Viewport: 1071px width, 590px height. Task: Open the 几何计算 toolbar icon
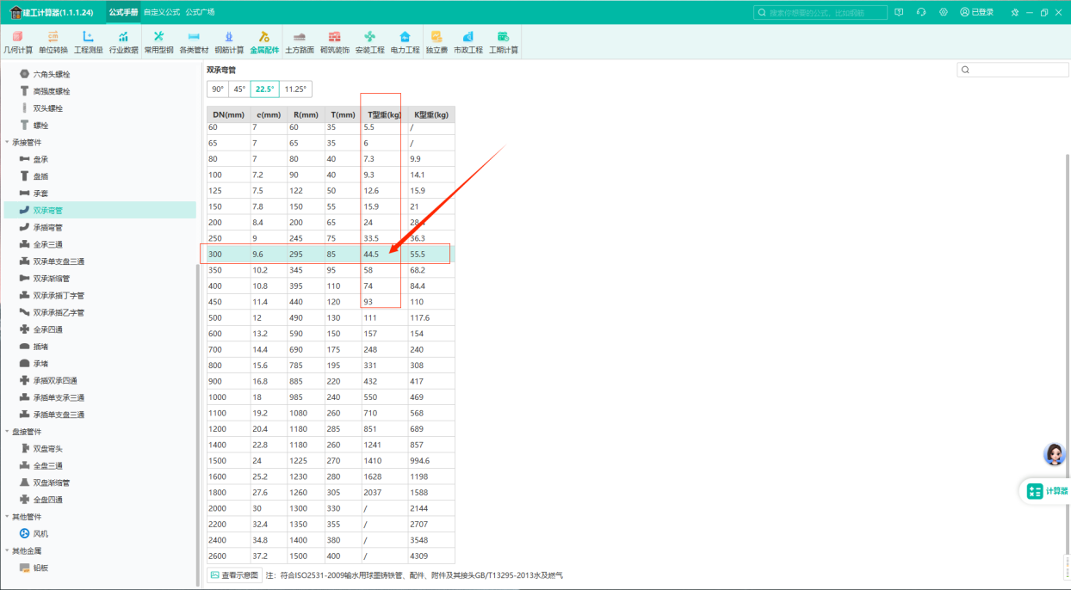17,42
